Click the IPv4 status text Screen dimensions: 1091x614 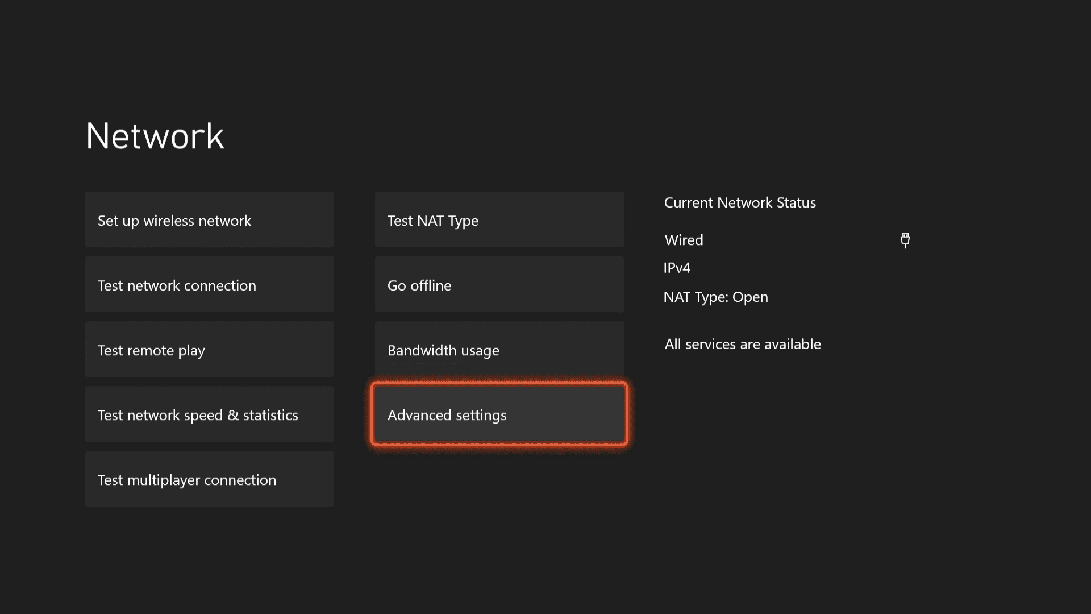677,268
